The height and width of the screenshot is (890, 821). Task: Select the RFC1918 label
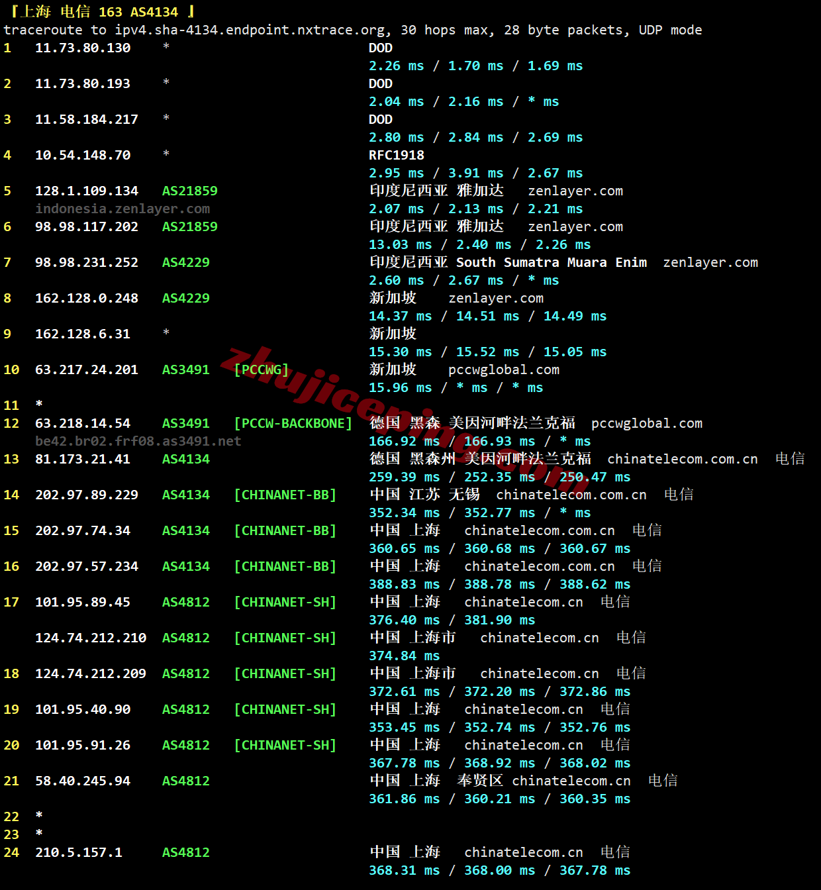(397, 155)
